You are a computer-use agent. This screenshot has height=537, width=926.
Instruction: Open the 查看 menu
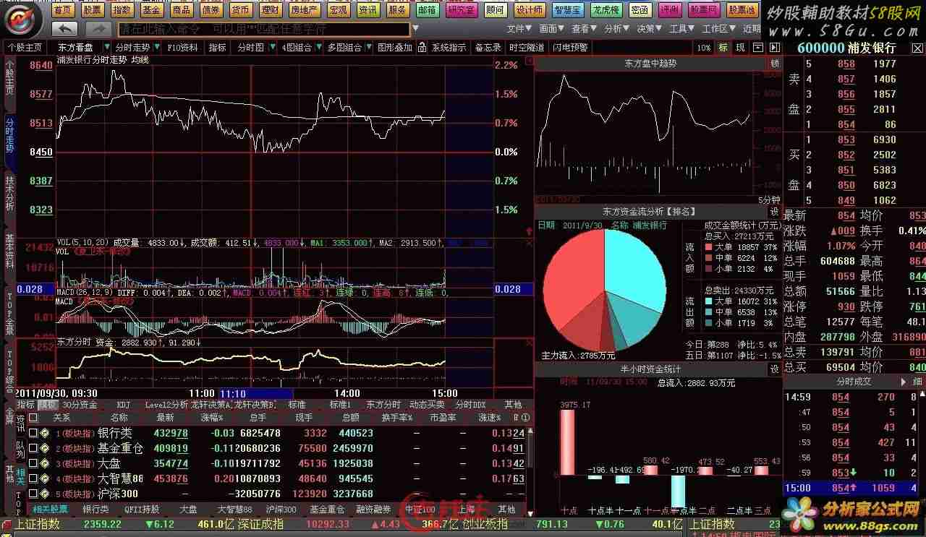click(583, 29)
